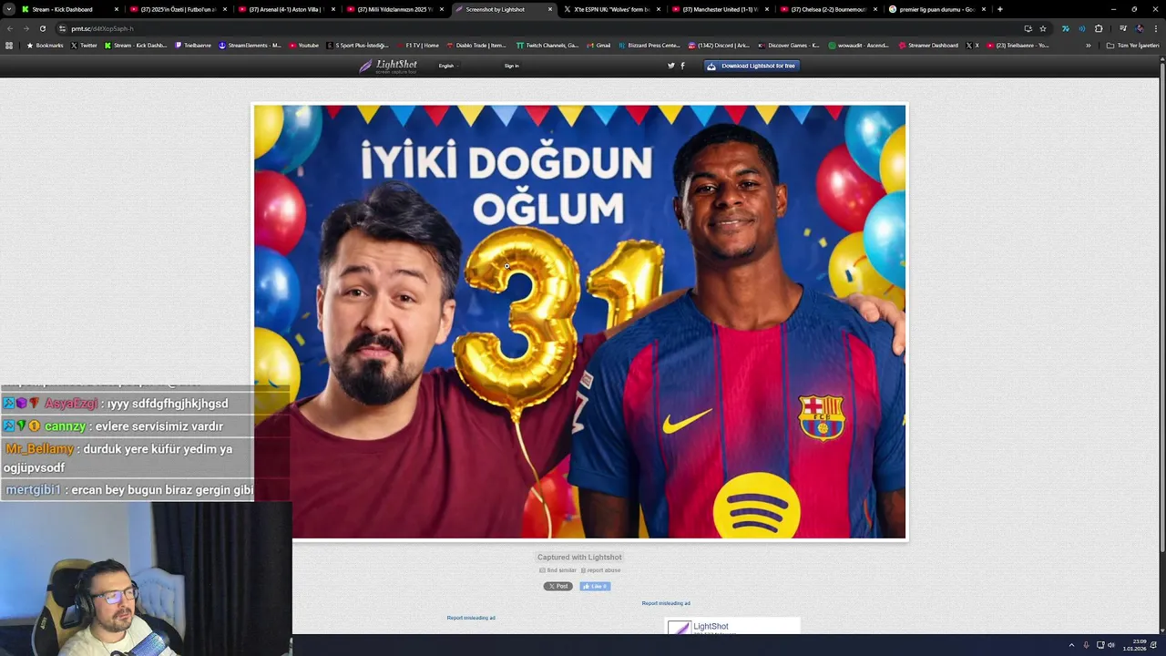The height and width of the screenshot is (656, 1166).
Task: Open the Streamer Dashboard bookmark
Action: [928, 45]
